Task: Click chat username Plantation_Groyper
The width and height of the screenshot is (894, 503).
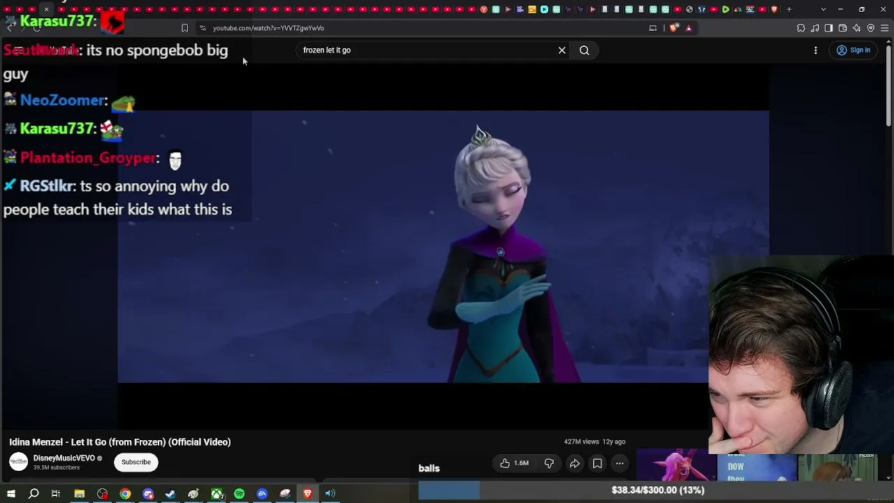Action: 89,159
